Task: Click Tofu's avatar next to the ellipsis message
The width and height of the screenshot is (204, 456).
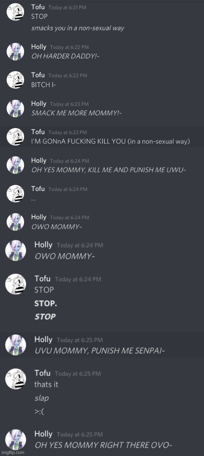Action: coord(16,193)
